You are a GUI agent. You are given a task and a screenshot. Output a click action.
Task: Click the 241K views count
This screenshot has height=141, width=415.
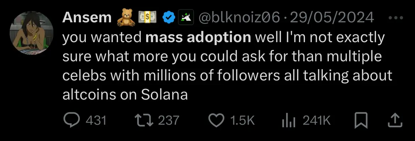point(316,120)
